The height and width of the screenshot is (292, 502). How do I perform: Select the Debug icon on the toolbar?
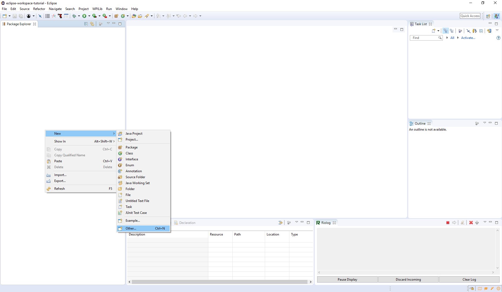[x=74, y=16]
